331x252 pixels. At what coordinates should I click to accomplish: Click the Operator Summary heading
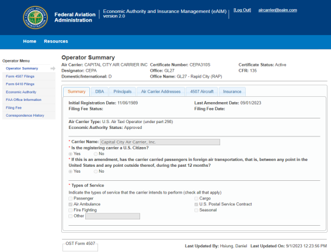pyautogui.click(x=88, y=58)
